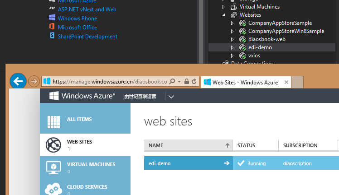Click the Websites globe icon in tree
339x195 pixels.
(234, 15)
